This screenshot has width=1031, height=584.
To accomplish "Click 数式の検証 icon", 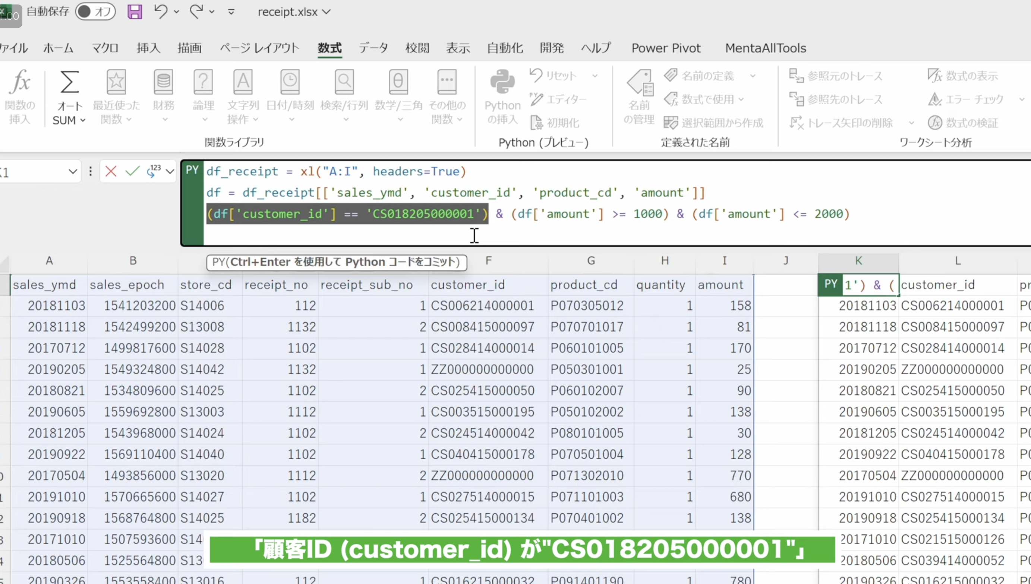I will point(936,123).
